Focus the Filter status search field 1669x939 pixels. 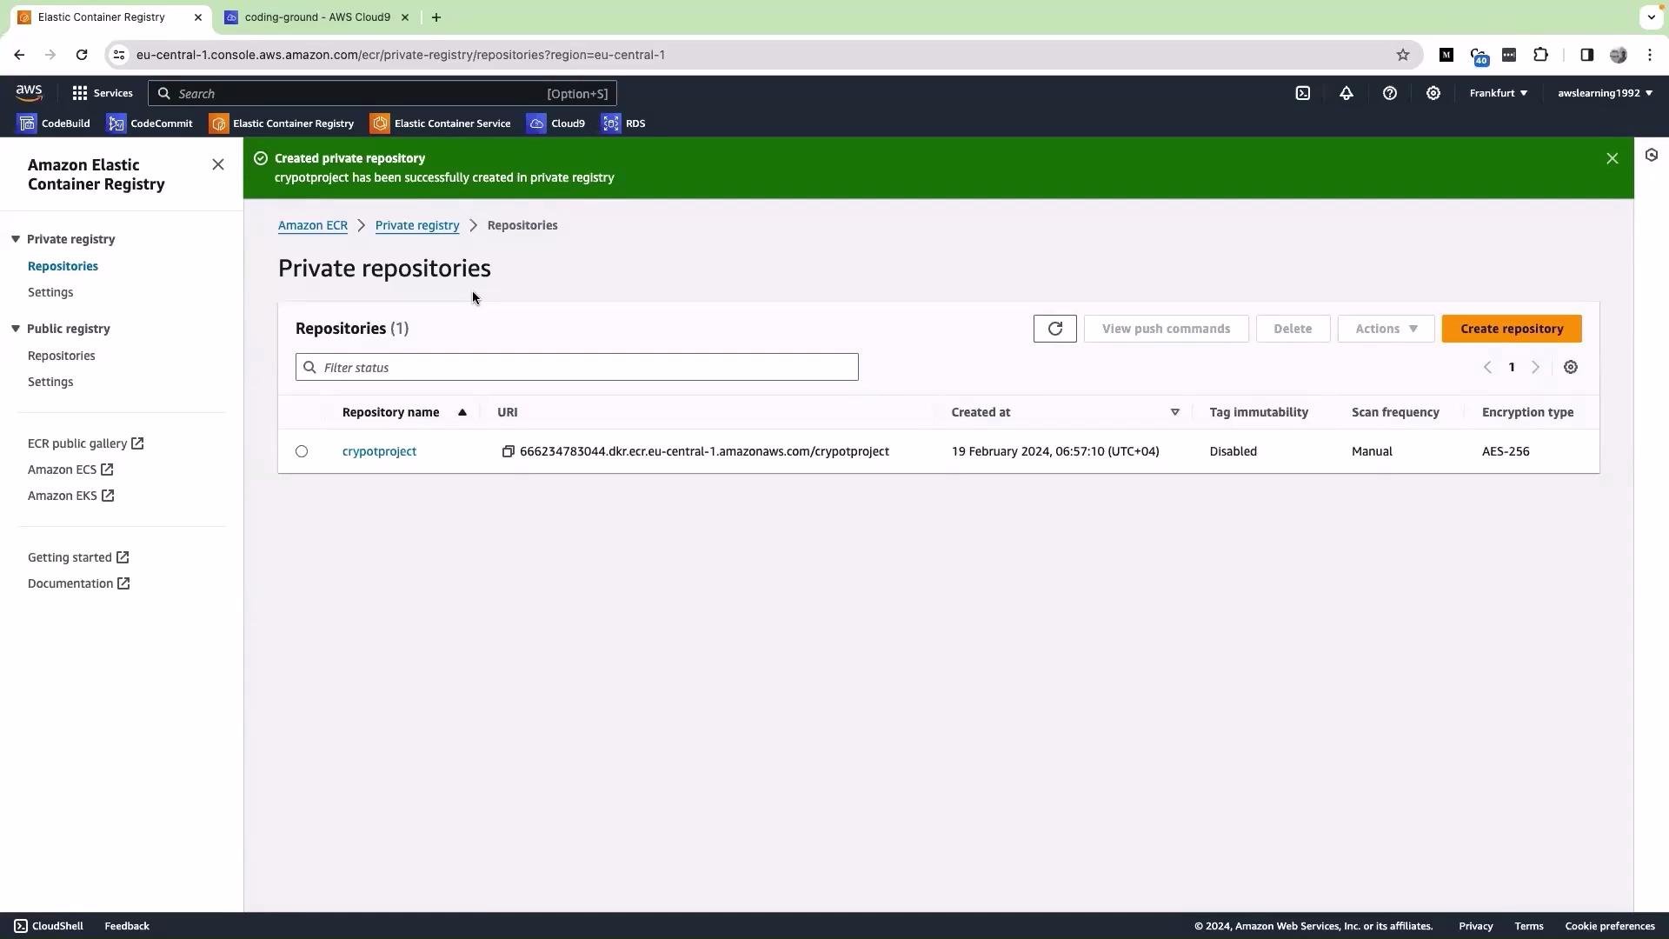[577, 367]
